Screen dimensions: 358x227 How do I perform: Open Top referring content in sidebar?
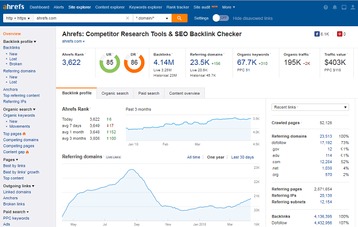pos(21,96)
